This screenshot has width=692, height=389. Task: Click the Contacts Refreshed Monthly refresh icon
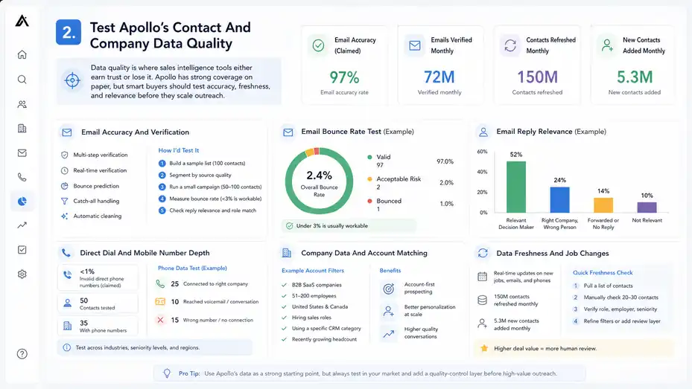[510, 45]
